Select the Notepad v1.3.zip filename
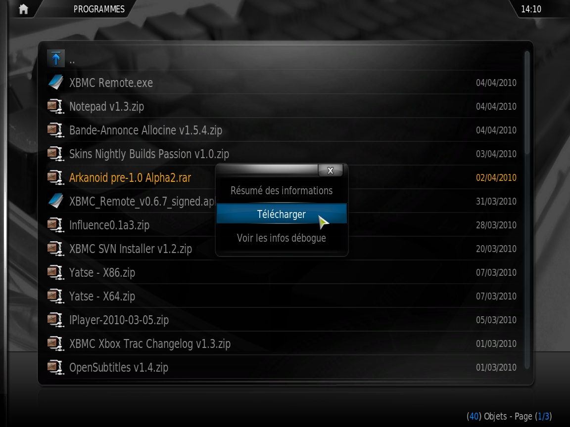The image size is (570, 427). [x=106, y=107]
